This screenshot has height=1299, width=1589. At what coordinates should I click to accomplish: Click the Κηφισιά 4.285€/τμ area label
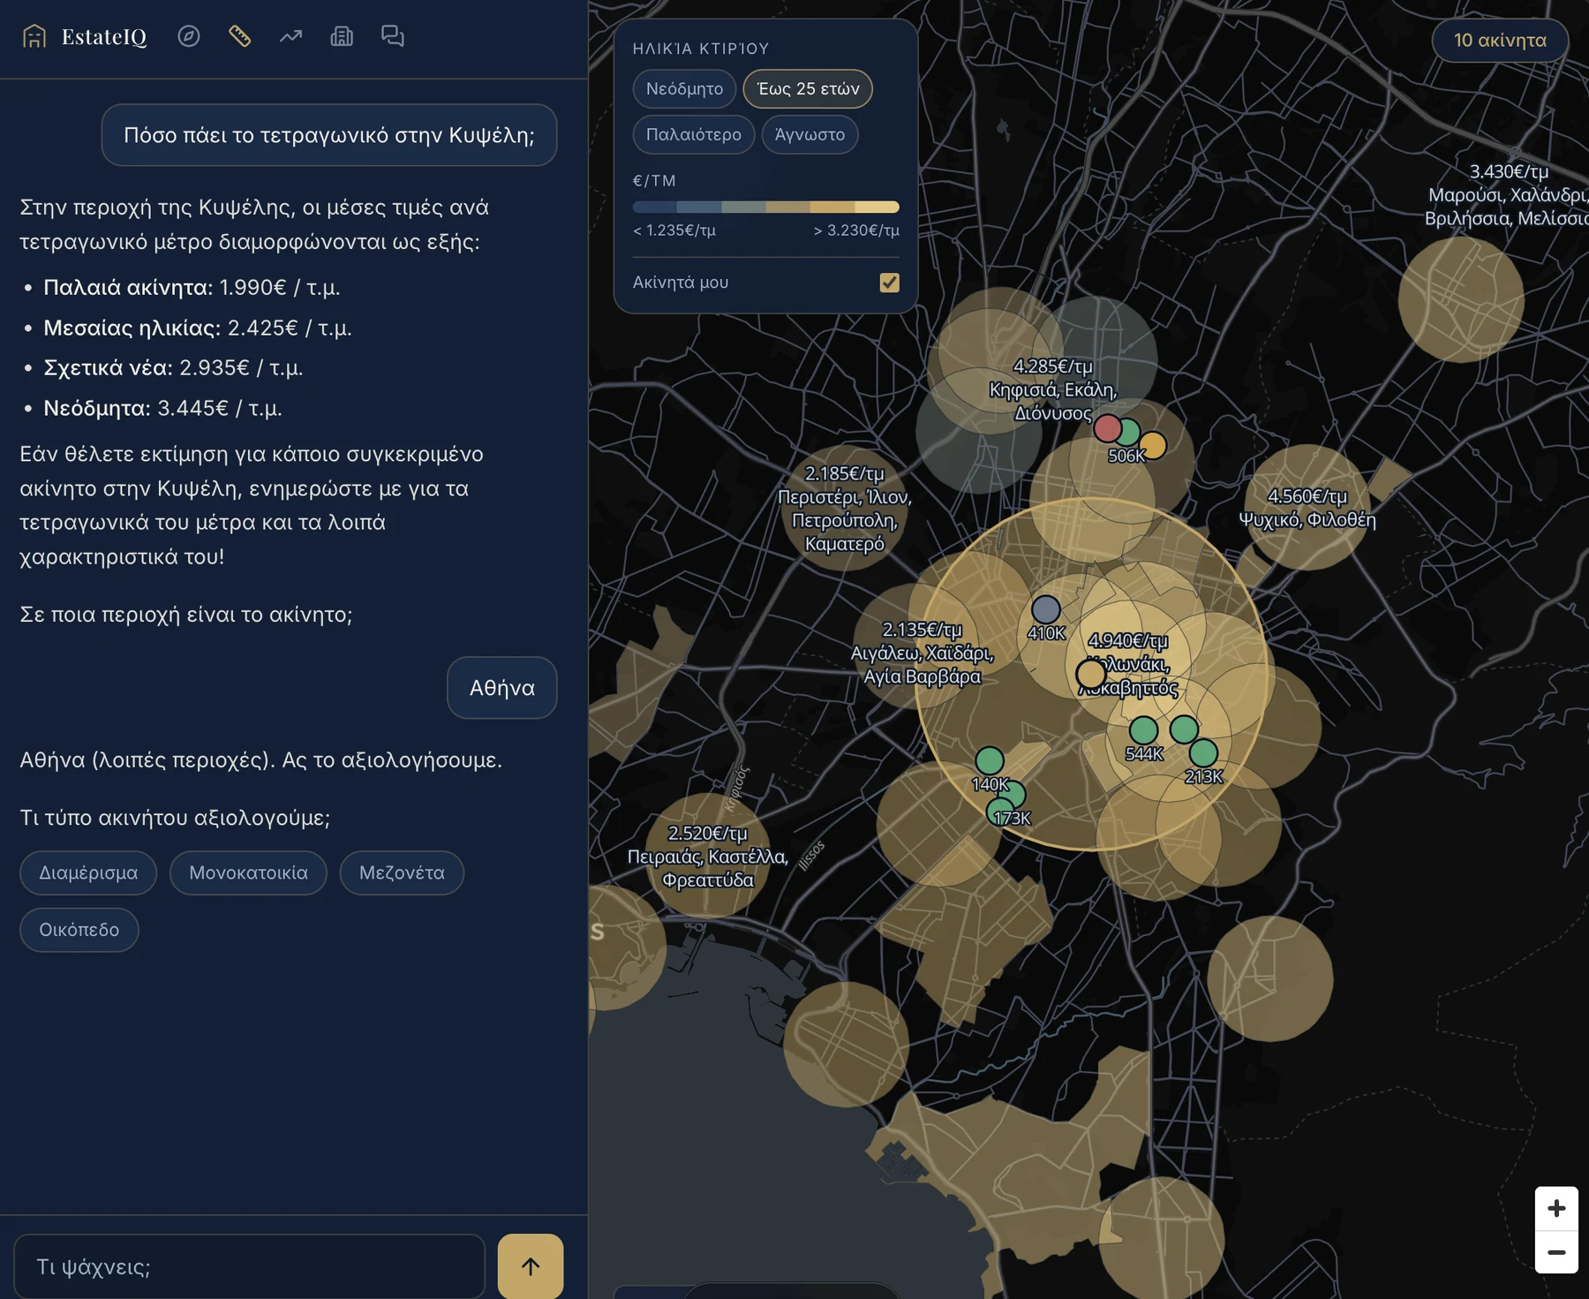tap(1053, 389)
